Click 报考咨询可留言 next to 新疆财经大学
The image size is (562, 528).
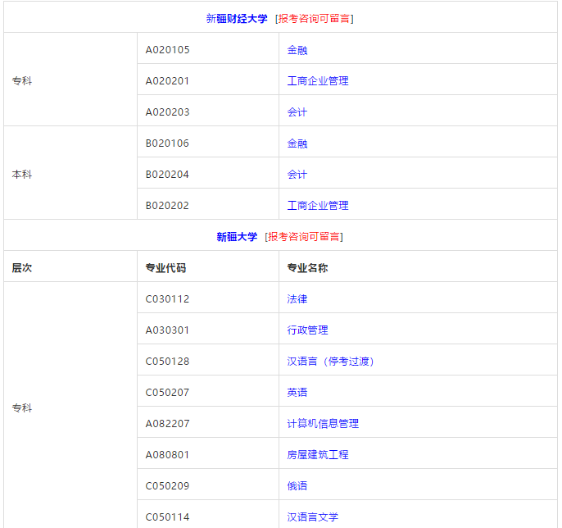point(314,19)
